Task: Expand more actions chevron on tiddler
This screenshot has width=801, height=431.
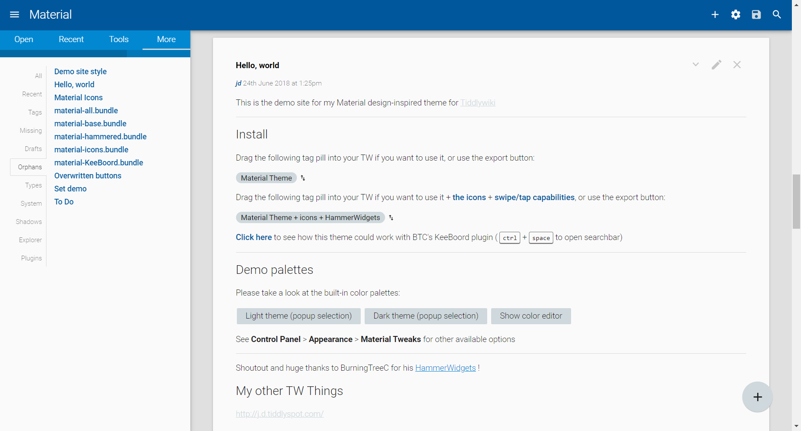Action: pyautogui.click(x=696, y=65)
